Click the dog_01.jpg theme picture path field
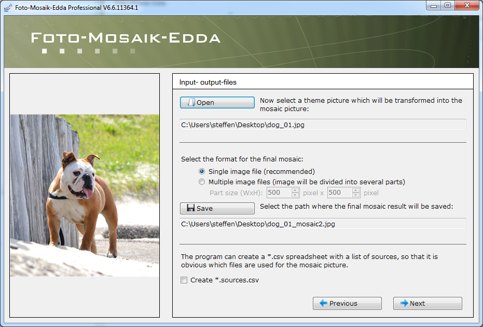The width and height of the screenshot is (483, 327). point(323,125)
